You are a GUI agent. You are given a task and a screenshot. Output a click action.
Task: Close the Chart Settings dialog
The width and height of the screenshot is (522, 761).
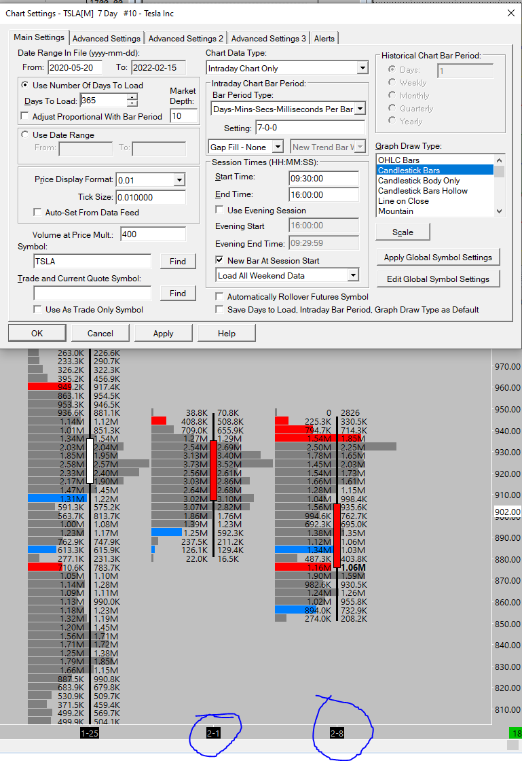pos(511,13)
